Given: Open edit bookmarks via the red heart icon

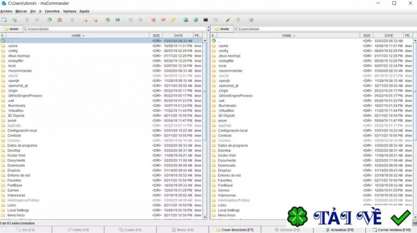Looking at the screenshot, I should (x=163, y=20).
